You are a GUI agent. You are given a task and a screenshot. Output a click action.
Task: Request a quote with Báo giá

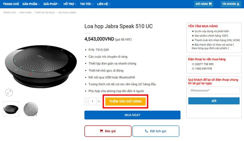click(x=108, y=131)
